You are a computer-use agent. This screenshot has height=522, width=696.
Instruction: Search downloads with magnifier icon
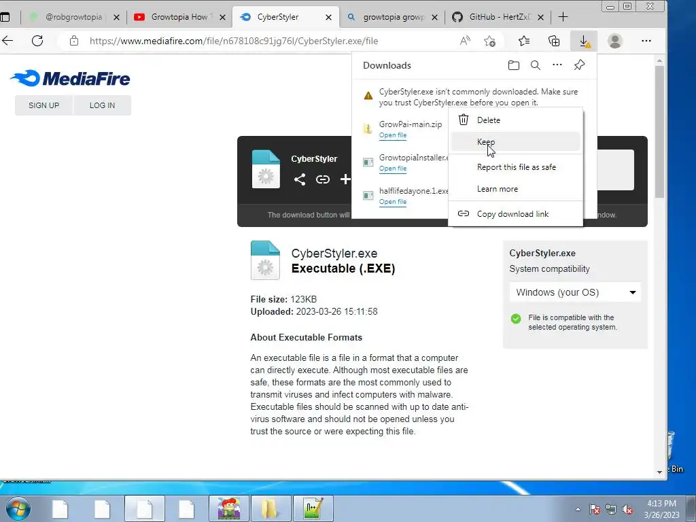tap(536, 65)
